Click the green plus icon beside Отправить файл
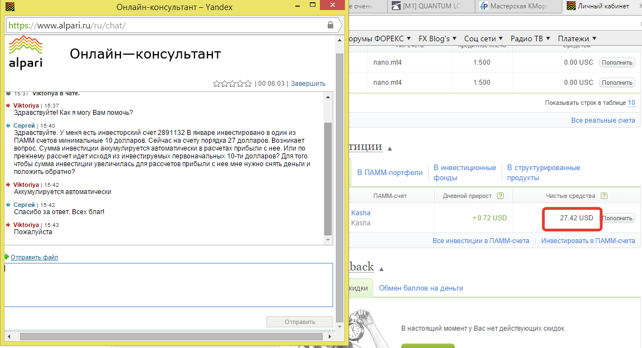This screenshot has width=642, height=348. 7,257
